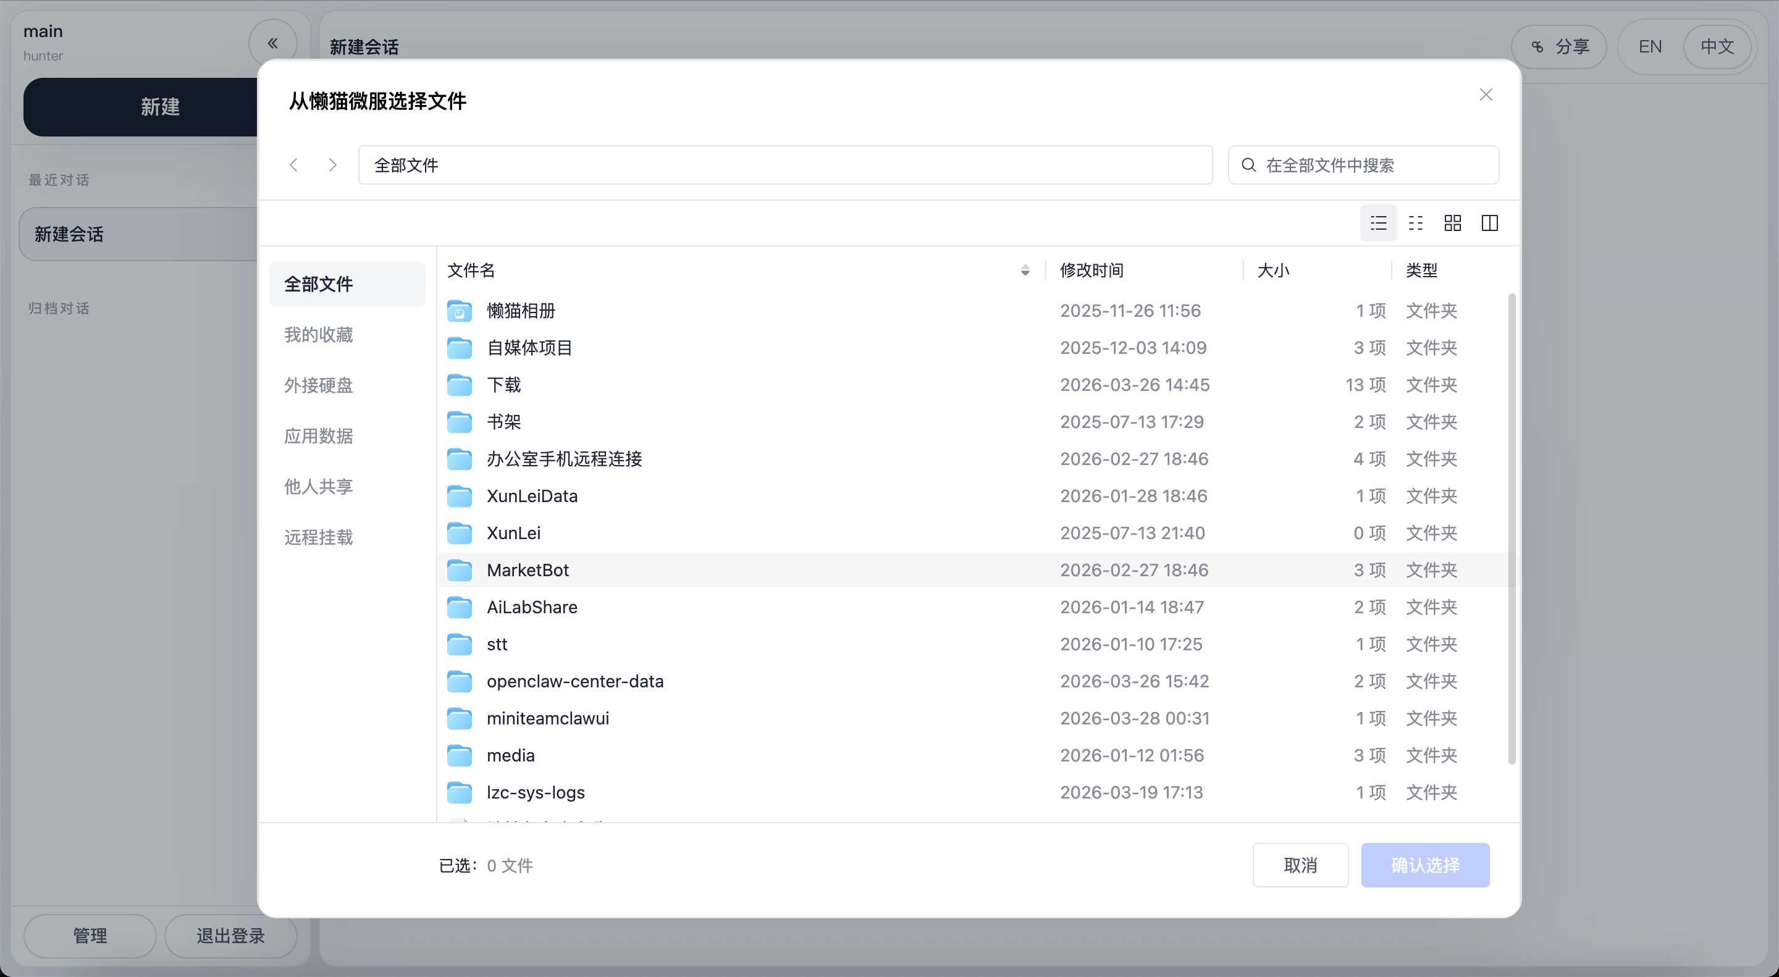Switch to compact list view icon
Image resolution: width=1779 pixels, height=977 pixels.
(x=1415, y=223)
